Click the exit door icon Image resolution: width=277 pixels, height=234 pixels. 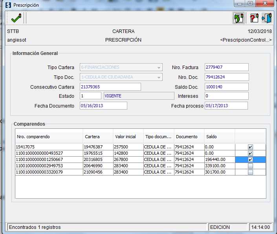tap(267, 18)
